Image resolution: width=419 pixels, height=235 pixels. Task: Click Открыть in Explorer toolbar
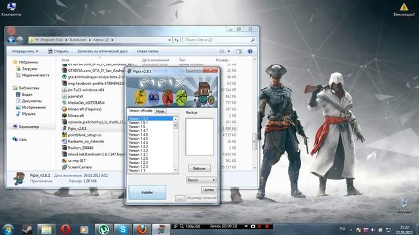[58, 51]
